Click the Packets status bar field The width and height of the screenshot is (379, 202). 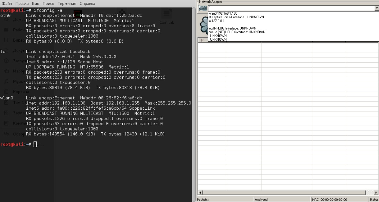pyautogui.click(x=224, y=200)
